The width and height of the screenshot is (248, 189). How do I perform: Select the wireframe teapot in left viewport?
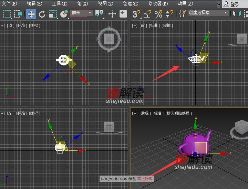[x=60, y=147]
